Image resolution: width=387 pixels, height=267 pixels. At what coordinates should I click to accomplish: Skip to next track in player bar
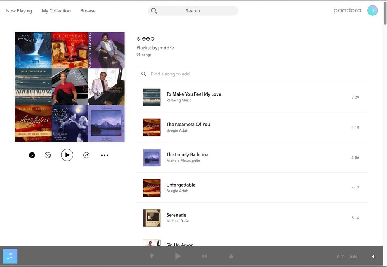[205, 256]
